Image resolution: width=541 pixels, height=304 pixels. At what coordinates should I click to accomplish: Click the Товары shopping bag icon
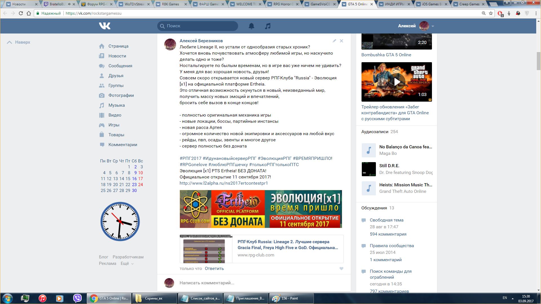tap(102, 135)
